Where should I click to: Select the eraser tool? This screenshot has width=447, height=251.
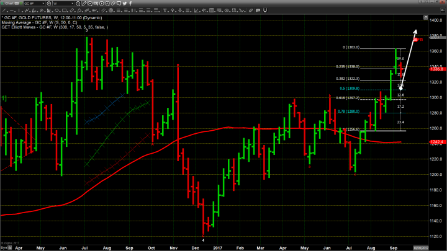coord(251,11)
